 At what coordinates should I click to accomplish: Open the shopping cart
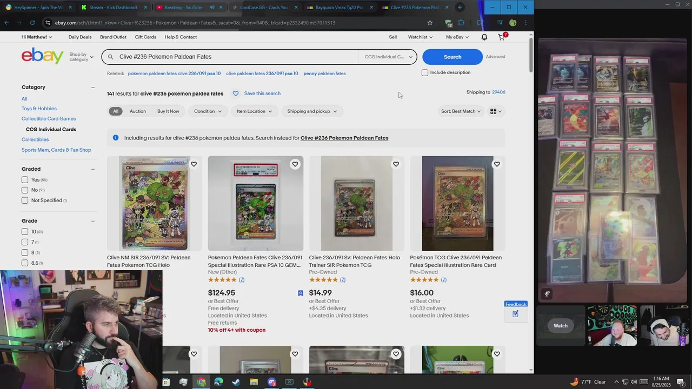(x=502, y=37)
